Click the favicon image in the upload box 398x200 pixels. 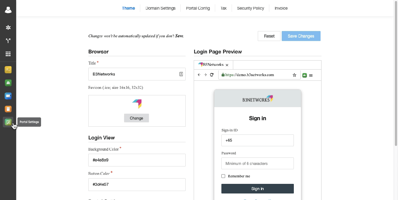coord(137,104)
